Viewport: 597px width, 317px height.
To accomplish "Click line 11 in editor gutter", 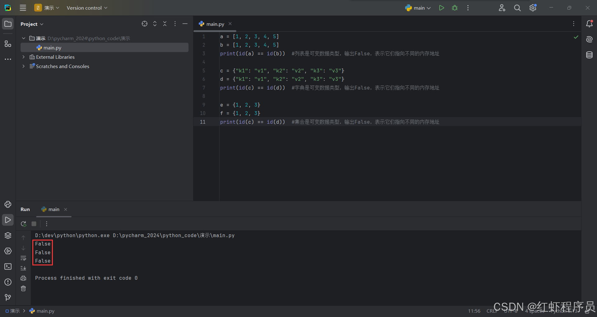I will 203,122.
